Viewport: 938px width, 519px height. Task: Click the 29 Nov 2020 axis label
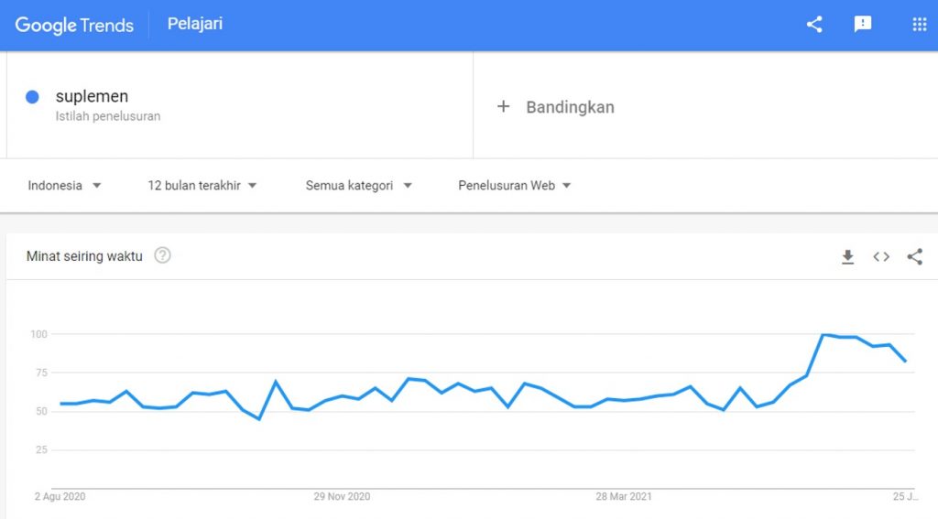click(x=342, y=497)
